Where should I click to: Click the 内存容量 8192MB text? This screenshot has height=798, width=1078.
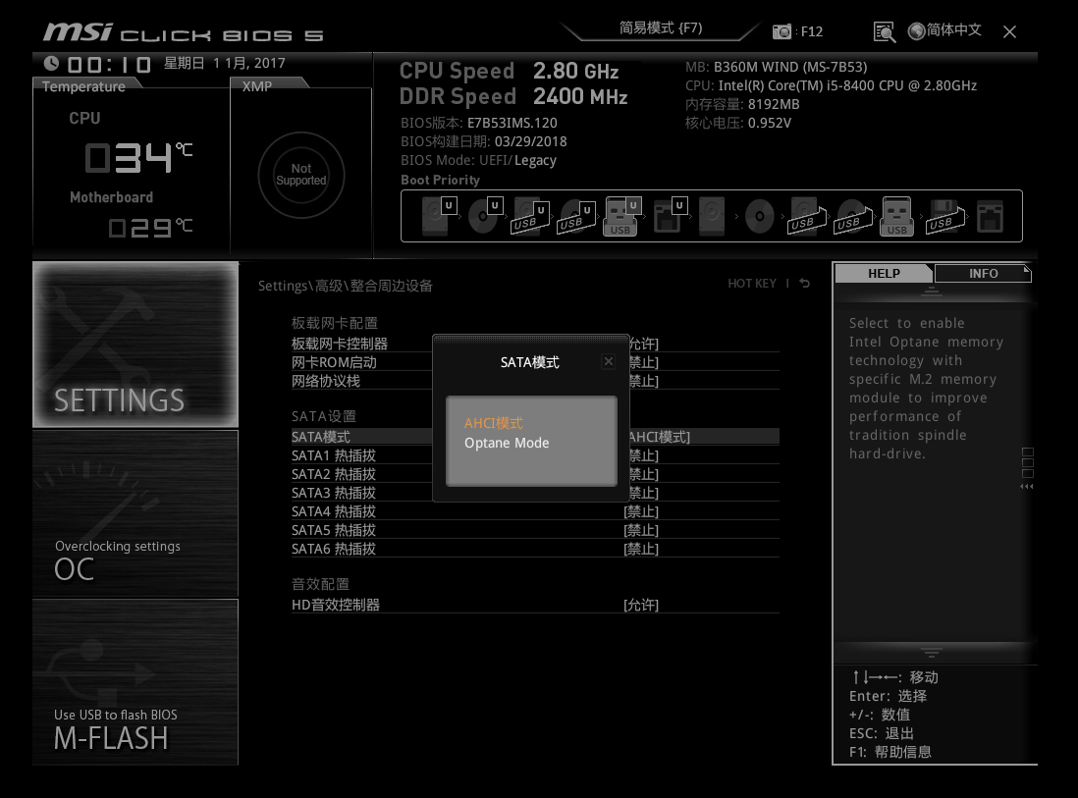point(742,104)
